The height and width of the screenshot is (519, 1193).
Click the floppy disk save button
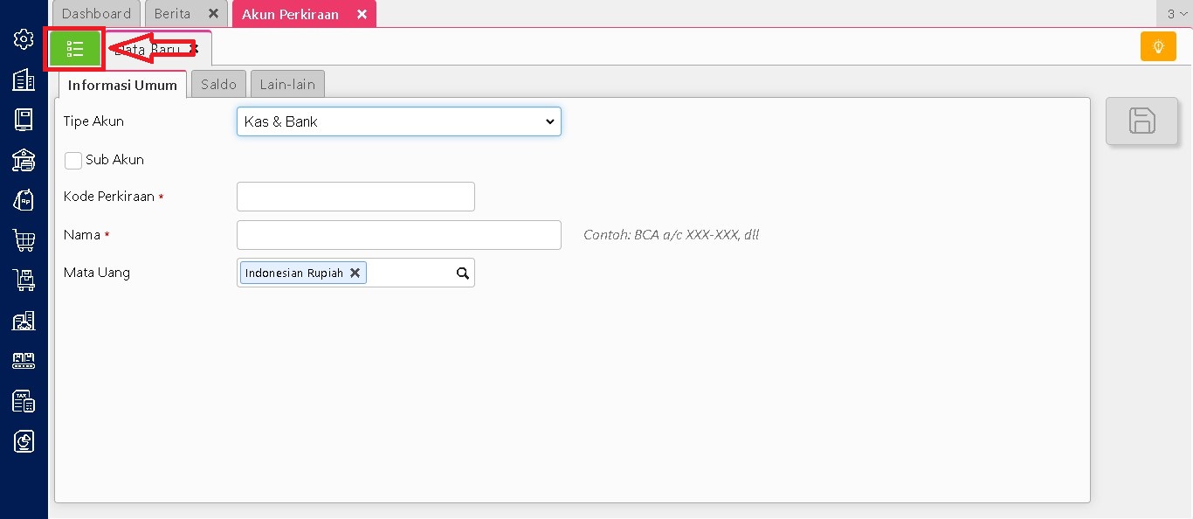point(1141,121)
